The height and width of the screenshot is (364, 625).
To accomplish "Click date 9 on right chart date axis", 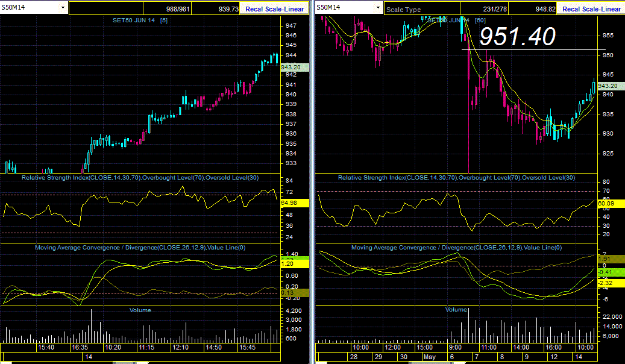I will (x=527, y=357).
